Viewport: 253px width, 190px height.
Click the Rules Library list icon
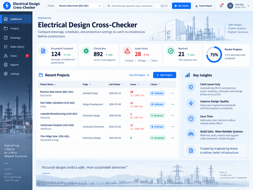(5, 47)
